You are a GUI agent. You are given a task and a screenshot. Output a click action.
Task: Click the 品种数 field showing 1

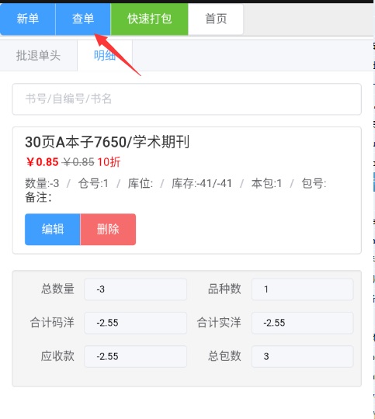point(302,289)
